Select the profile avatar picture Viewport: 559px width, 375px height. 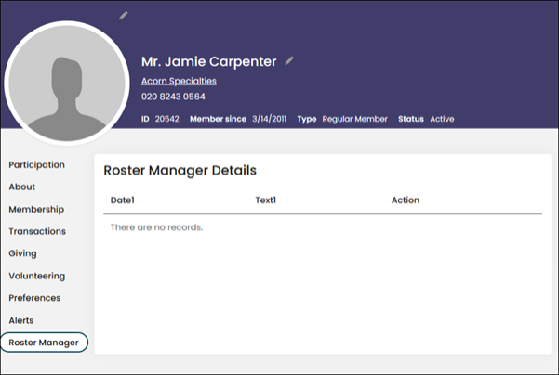(66, 83)
